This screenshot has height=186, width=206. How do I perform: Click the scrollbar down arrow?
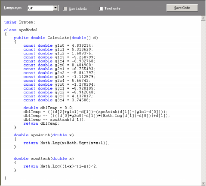click(x=203, y=183)
